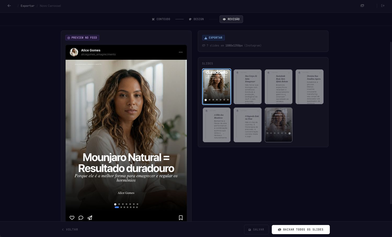Select the 'Seu Corpo Já Sabe Emagrecer' slide
Viewport: 392px width, 237px height.
[247, 87]
